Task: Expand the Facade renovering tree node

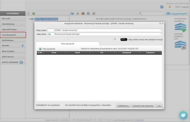Action: 29,19
